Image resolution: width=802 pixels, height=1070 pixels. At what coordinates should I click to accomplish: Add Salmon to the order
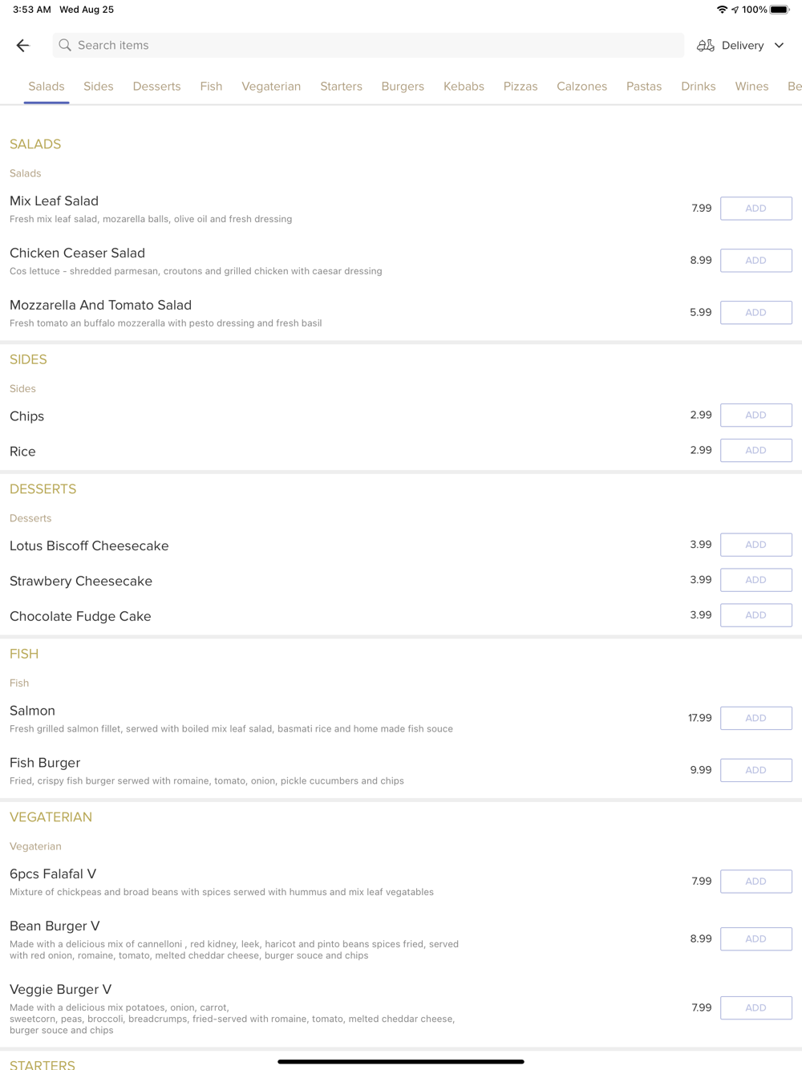coord(755,718)
